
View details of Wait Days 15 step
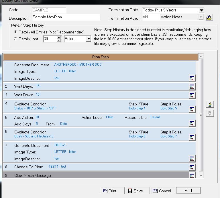192,87
